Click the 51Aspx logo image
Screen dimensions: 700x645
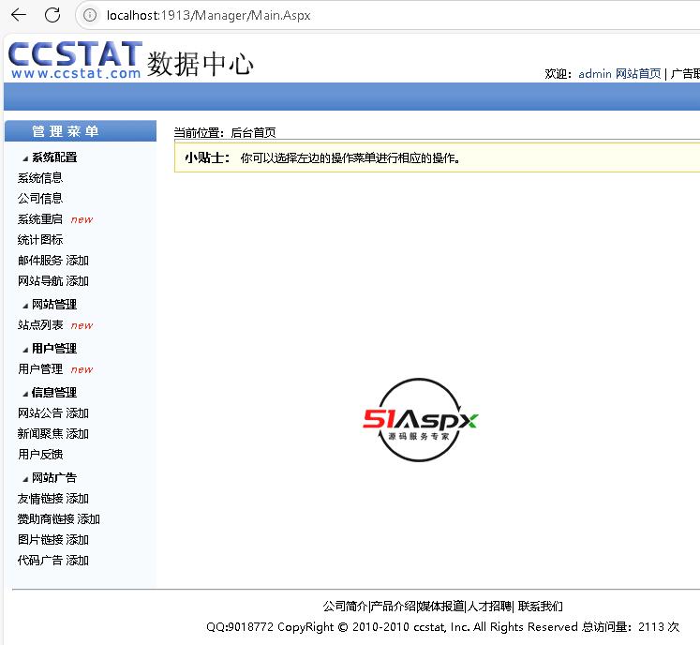click(421, 421)
